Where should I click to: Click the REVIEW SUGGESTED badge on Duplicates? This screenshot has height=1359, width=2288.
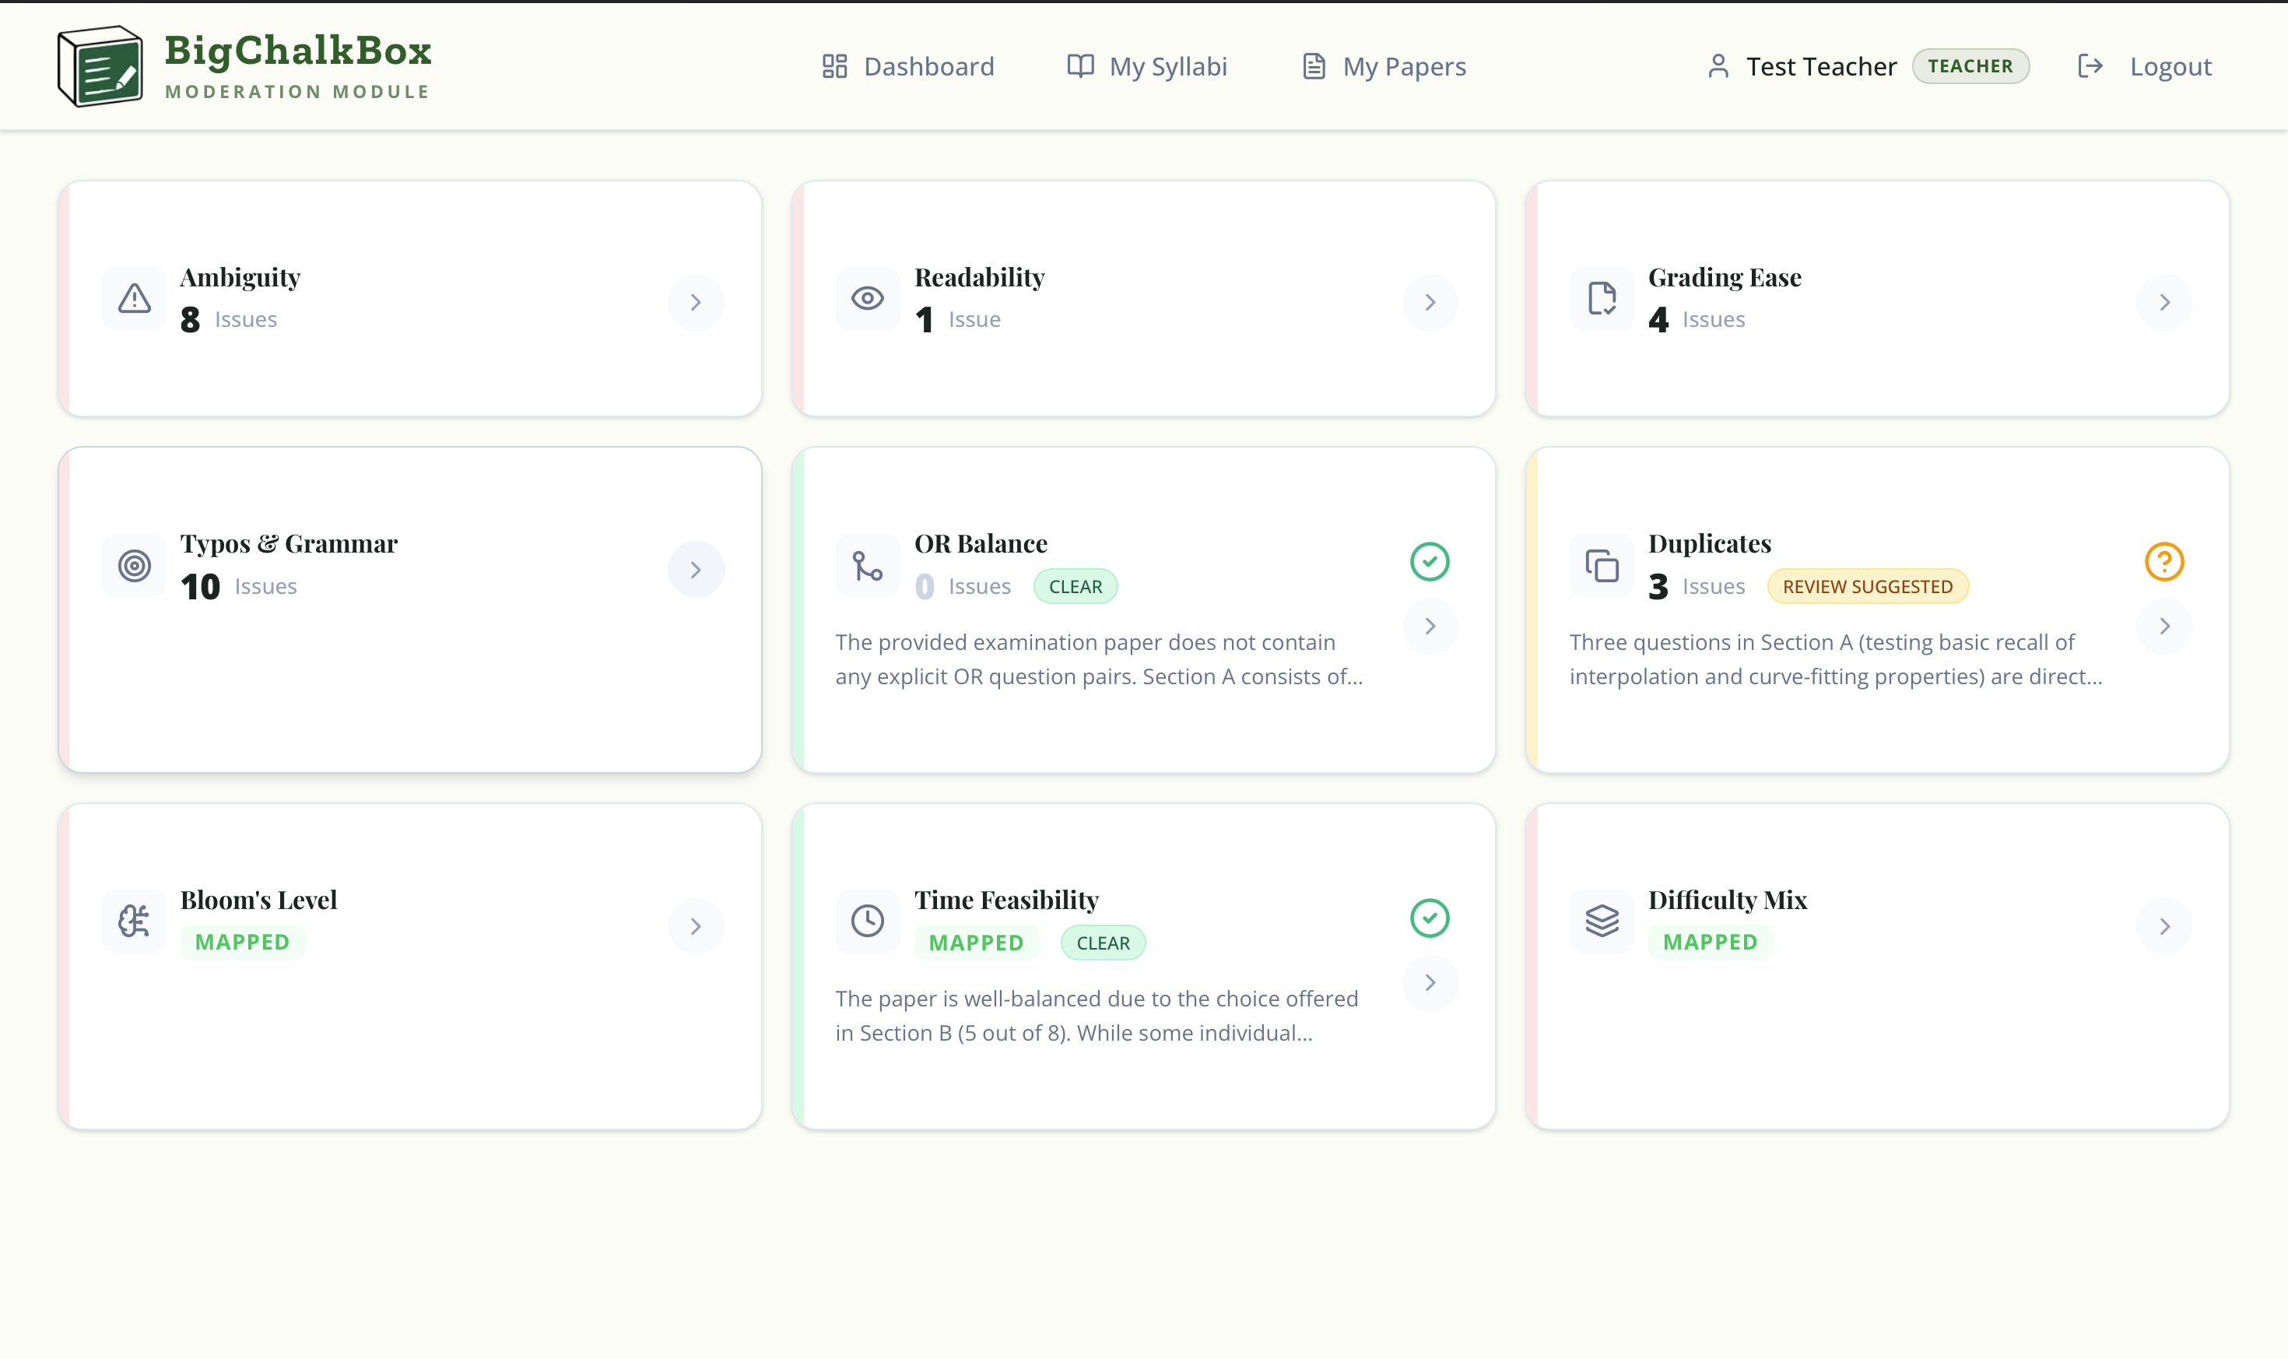click(1867, 586)
